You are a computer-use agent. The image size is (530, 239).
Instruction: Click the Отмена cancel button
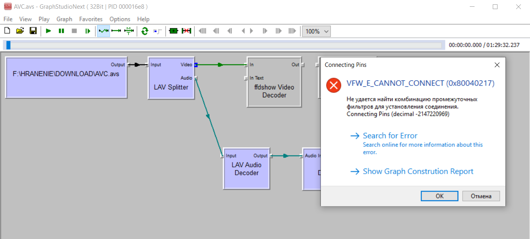click(x=481, y=196)
